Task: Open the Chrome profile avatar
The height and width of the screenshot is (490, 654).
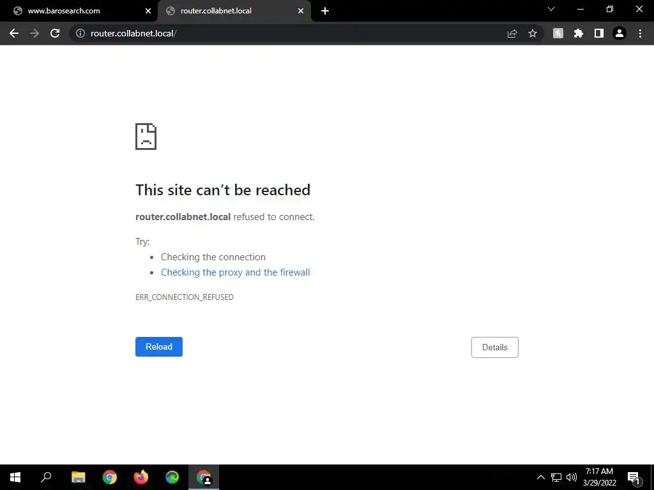Action: (x=620, y=33)
